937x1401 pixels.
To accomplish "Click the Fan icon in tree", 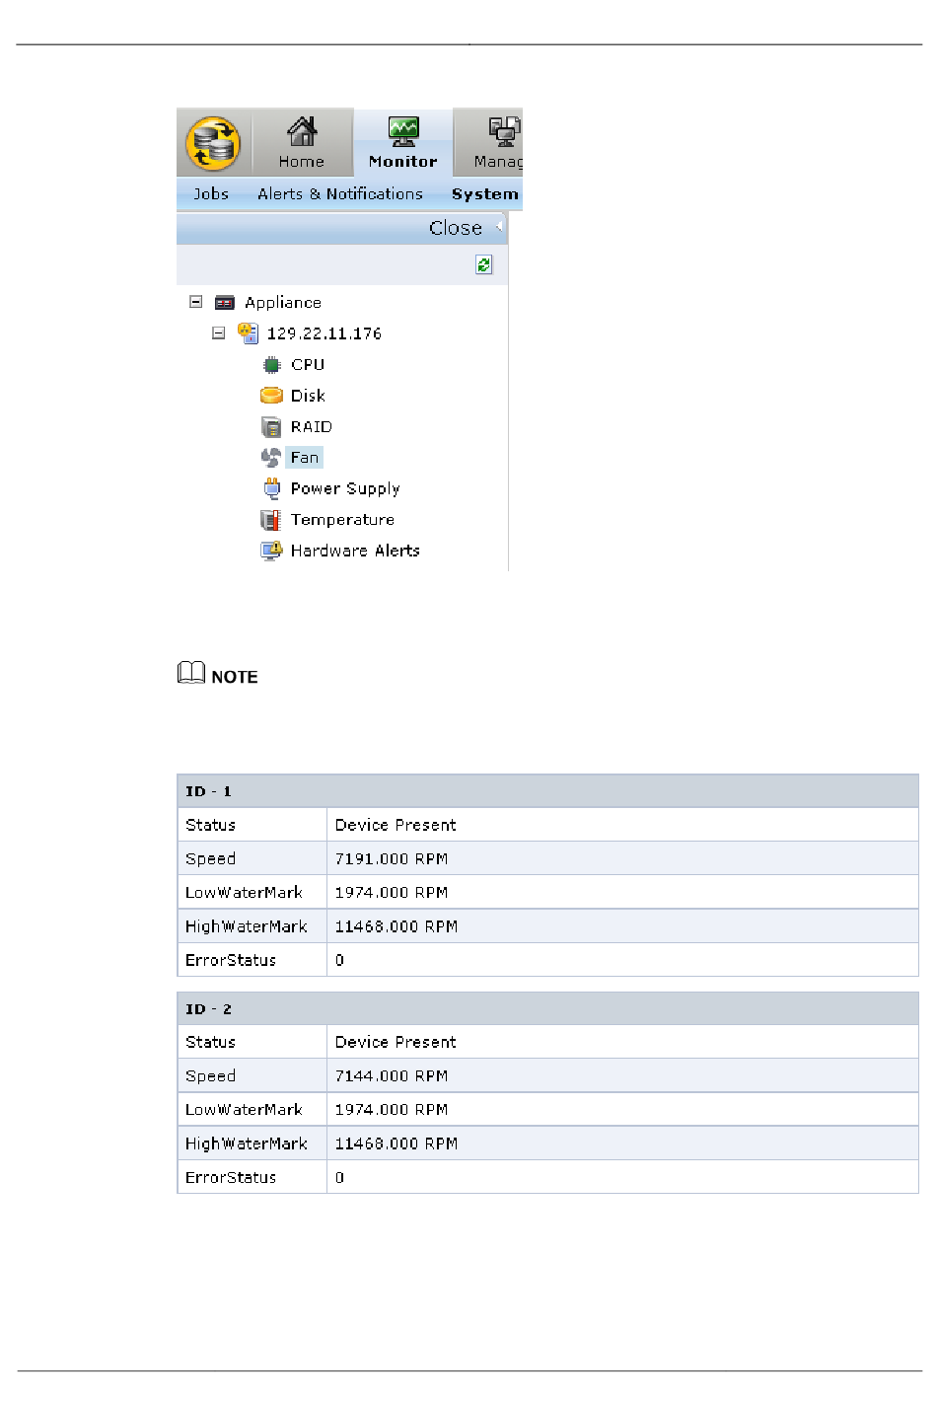I will click(x=271, y=458).
